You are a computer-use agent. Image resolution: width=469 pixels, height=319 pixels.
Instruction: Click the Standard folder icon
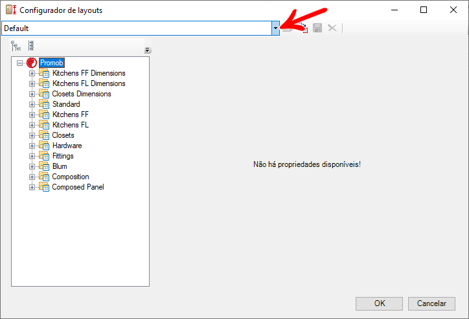44,104
